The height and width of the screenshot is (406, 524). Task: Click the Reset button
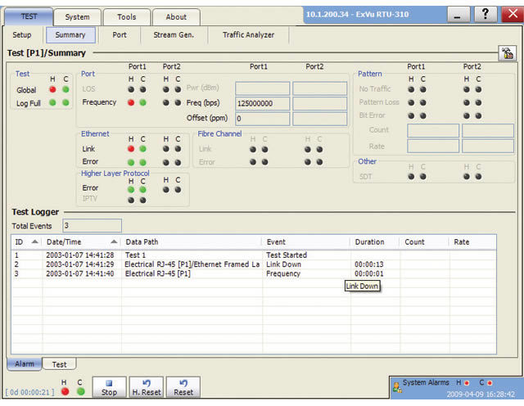pyautogui.click(x=183, y=387)
